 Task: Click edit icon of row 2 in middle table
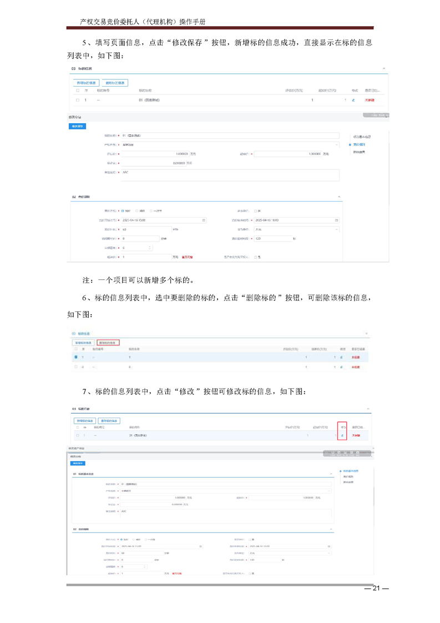pos(342,367)
